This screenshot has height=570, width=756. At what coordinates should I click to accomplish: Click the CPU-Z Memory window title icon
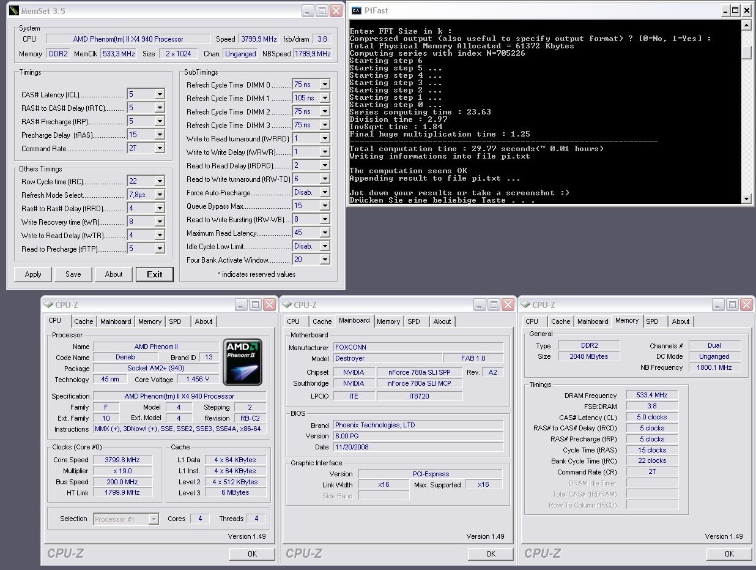525,304
